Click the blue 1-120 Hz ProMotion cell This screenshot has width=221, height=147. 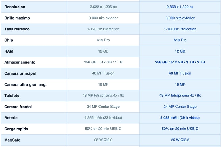(x=180, y=29)
